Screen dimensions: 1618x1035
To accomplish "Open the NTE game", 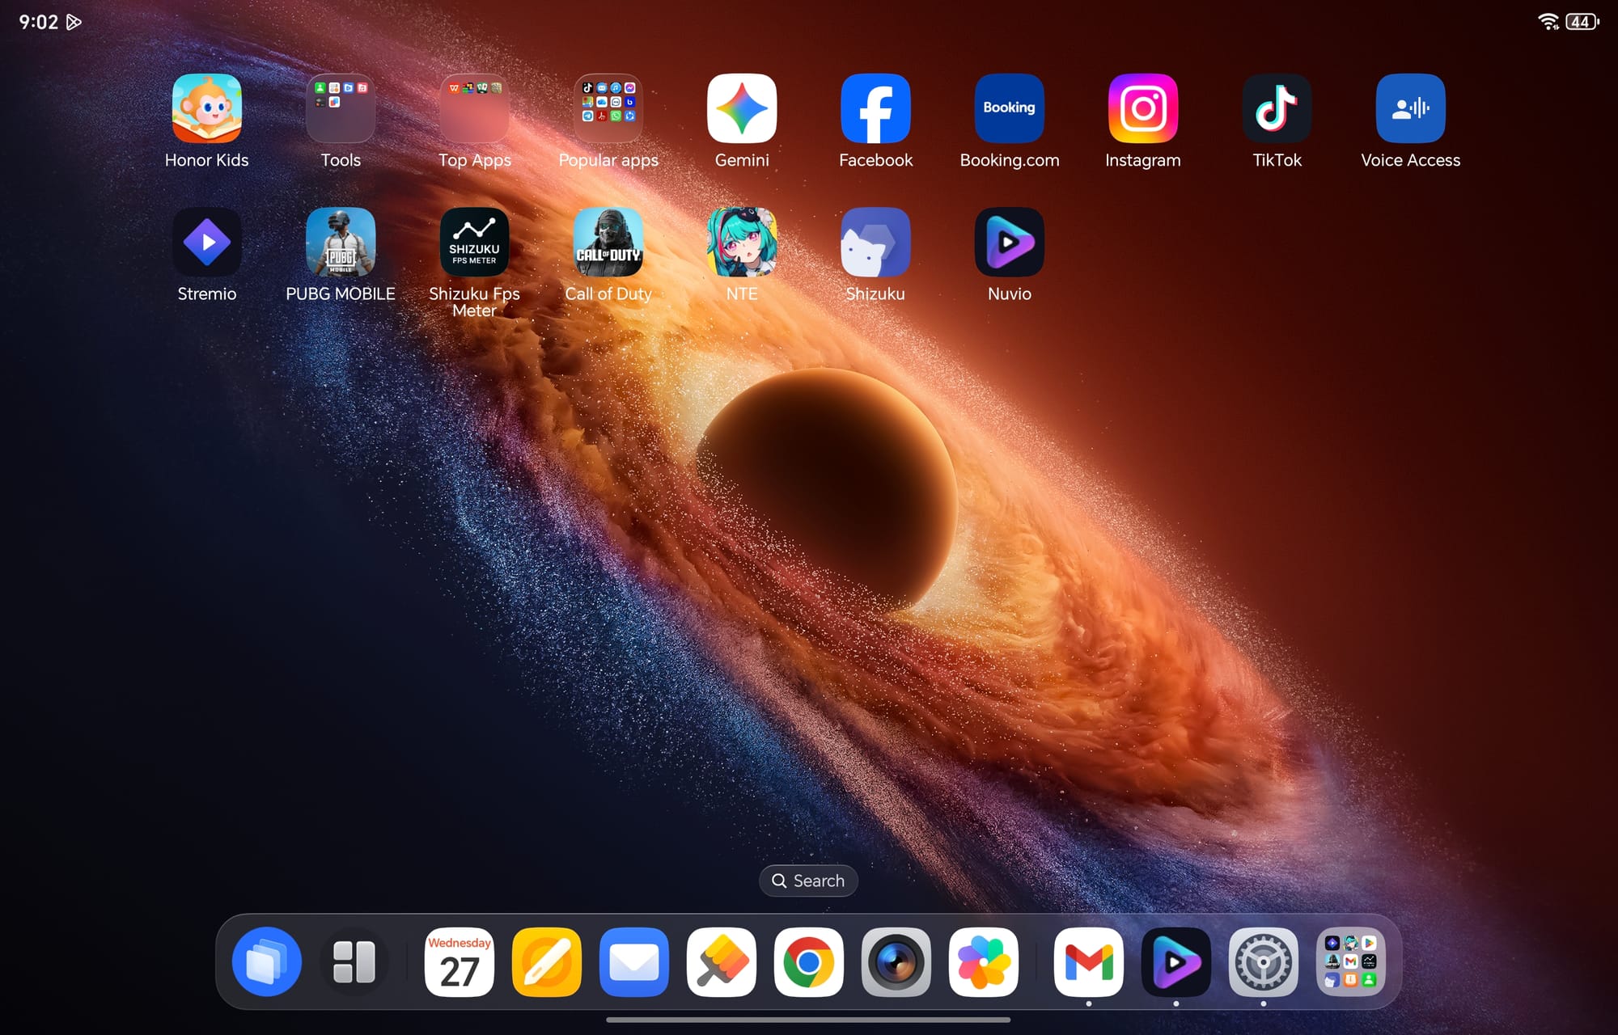I will 742,242.
